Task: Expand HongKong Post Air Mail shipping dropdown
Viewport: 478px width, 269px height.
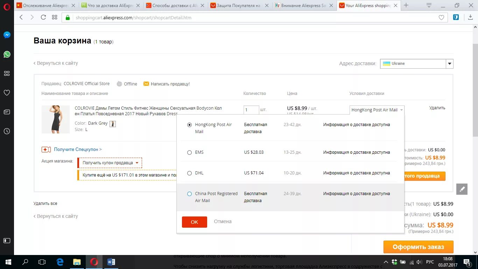Action: (377, 110)
